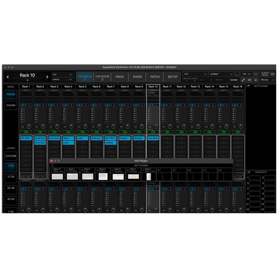Click the Rack 12 output gain knob

click(x=184, y=210)
